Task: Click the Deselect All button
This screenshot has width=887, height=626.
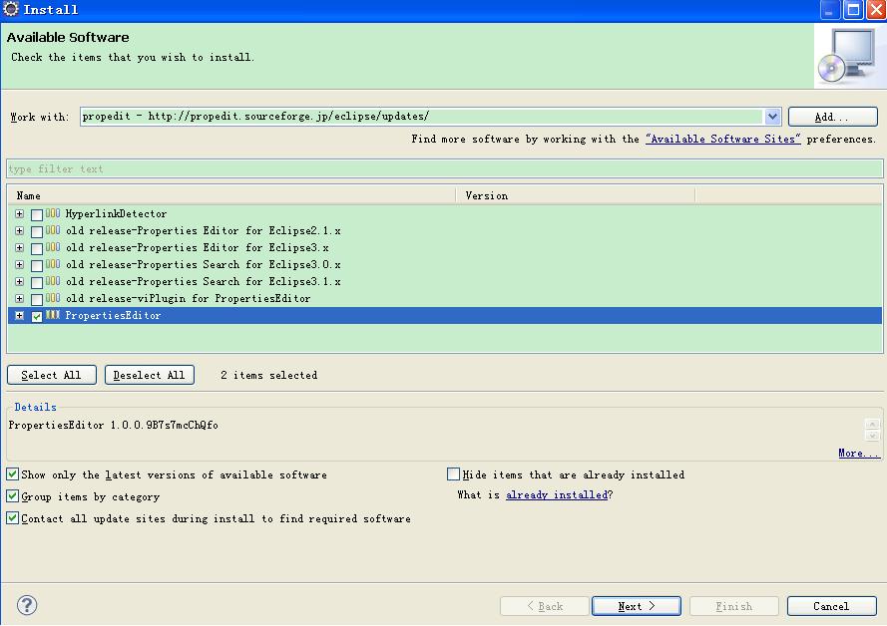Action: [x=150, y=375]
